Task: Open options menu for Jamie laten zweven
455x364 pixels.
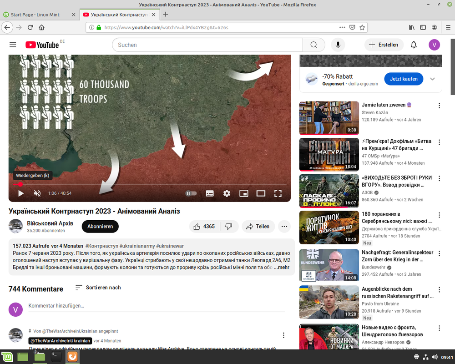Action: coord(440,106)
